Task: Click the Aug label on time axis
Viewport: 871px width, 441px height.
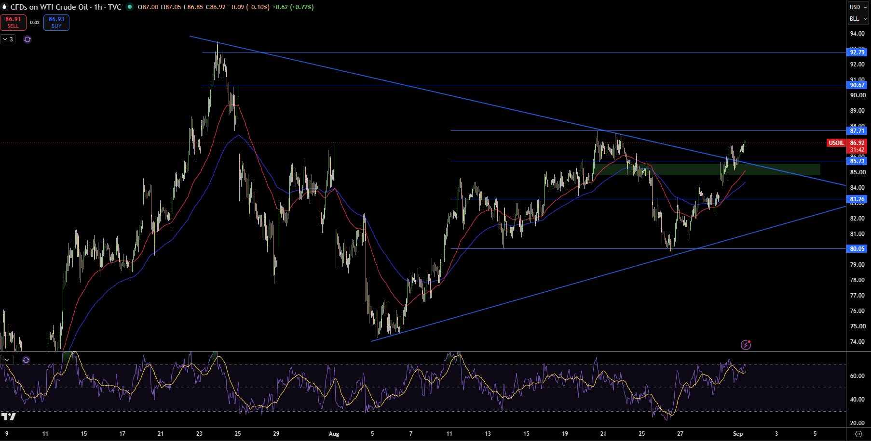Action: [334, 434]
